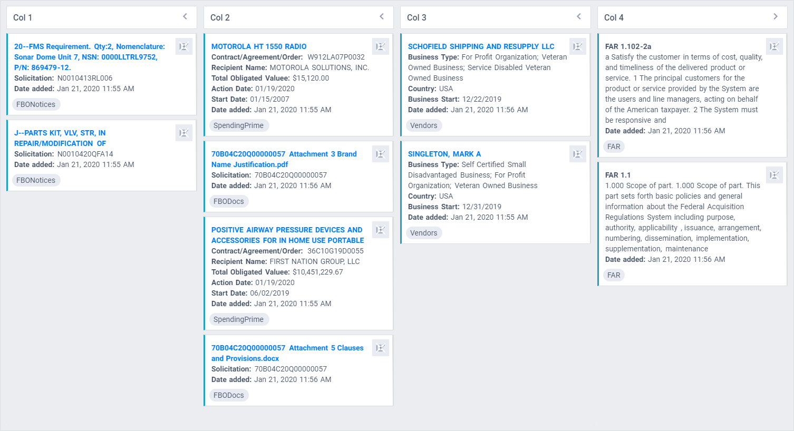Collapse Col 3 with its chevron
The width and height of the screenshot is (794, 431).
click(x=579, y=17)
